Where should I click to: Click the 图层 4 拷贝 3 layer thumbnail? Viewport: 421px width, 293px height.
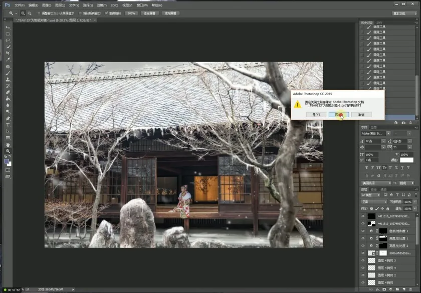[371, 261]
